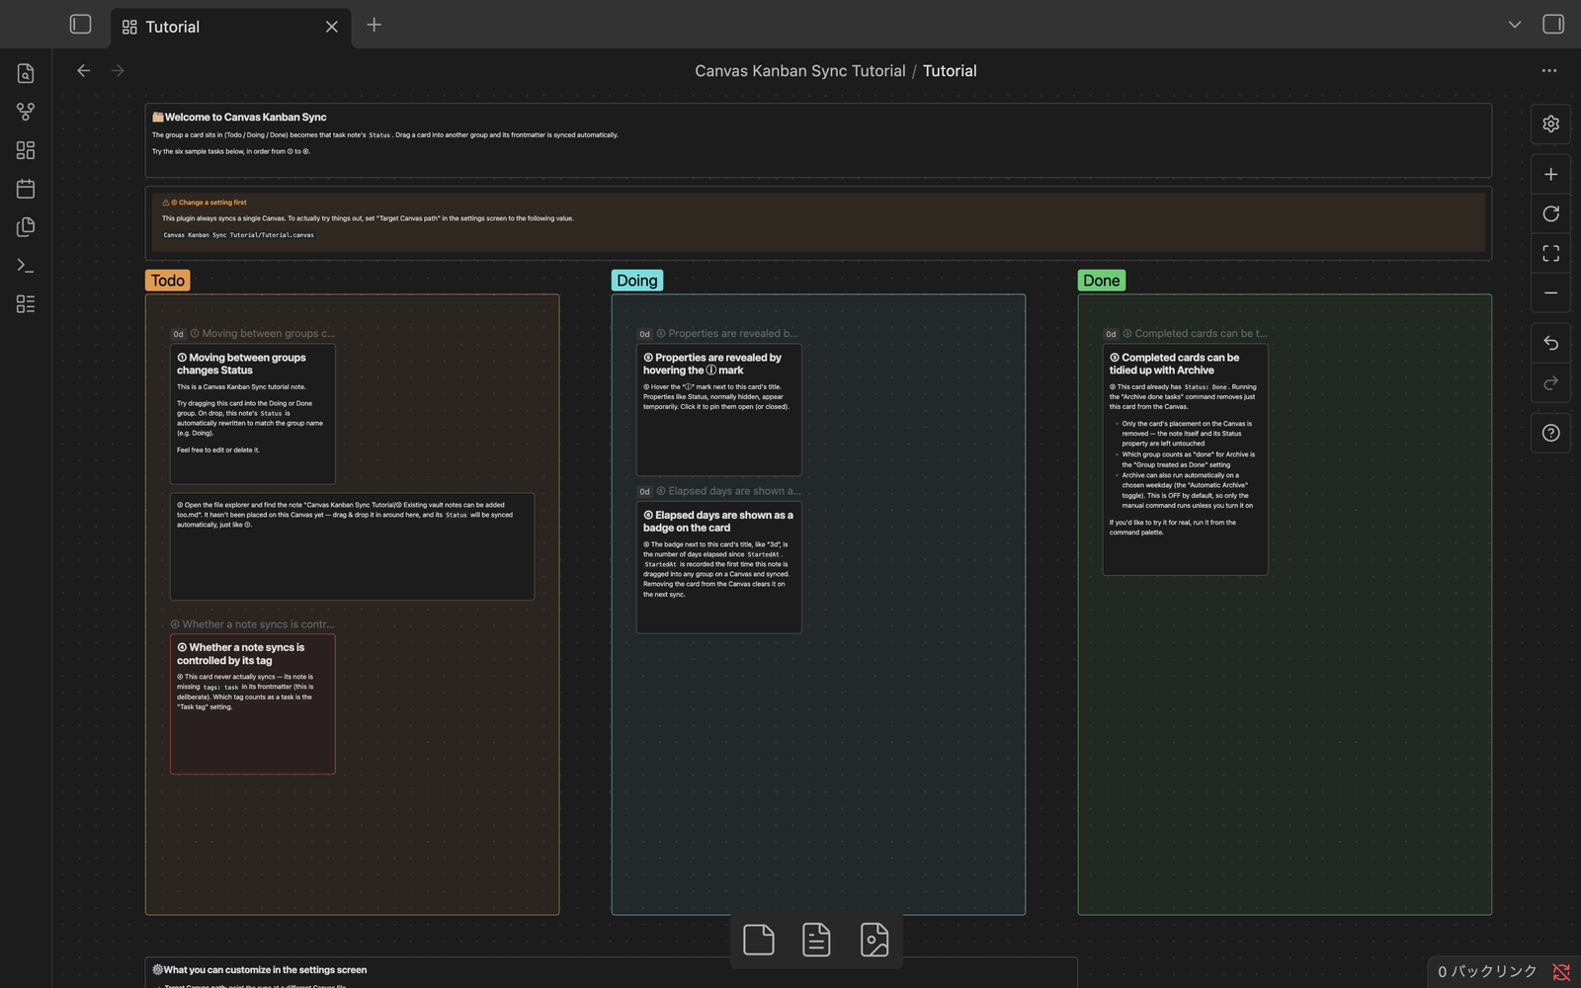
Task: Click the Canvas Kanban Sync Tutorial breadcrumb
Action: (x=800, y=71)
